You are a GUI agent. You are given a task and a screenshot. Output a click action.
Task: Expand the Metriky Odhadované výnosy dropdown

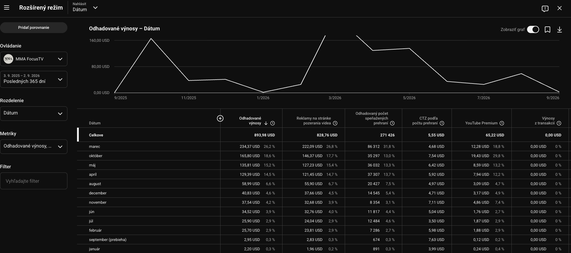[x=34, y=147]
